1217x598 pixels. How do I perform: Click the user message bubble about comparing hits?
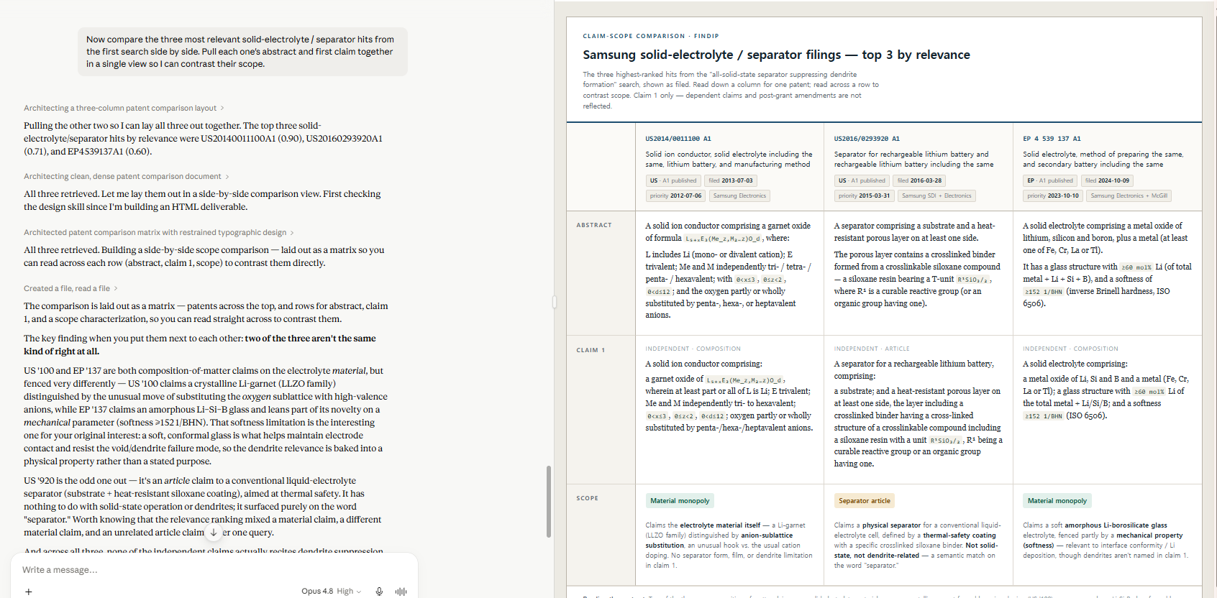(x=242, y=52)
